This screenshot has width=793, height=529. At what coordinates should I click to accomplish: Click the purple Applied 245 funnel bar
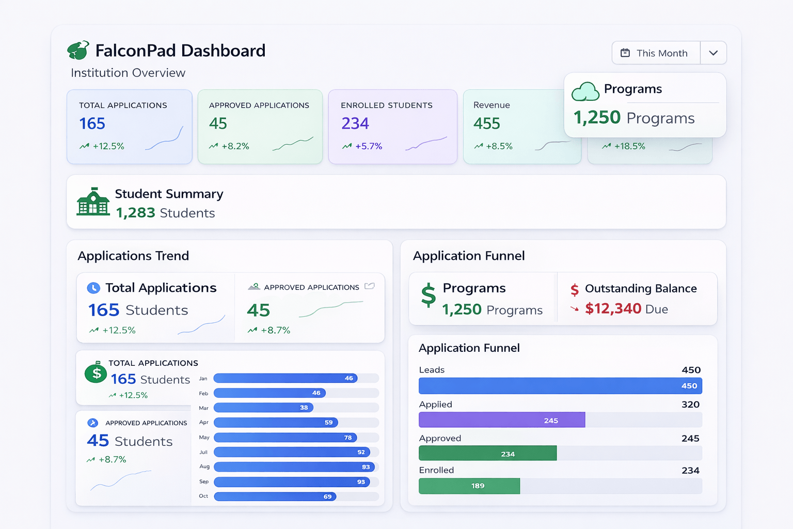(501, 420)
